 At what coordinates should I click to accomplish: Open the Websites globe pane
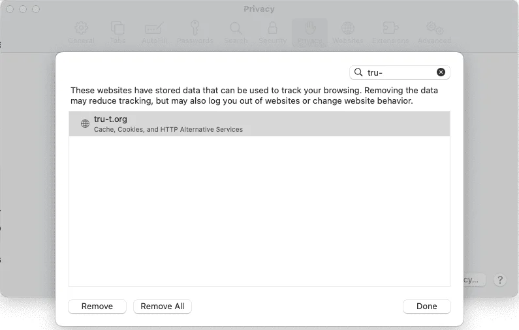click(348, 33)
